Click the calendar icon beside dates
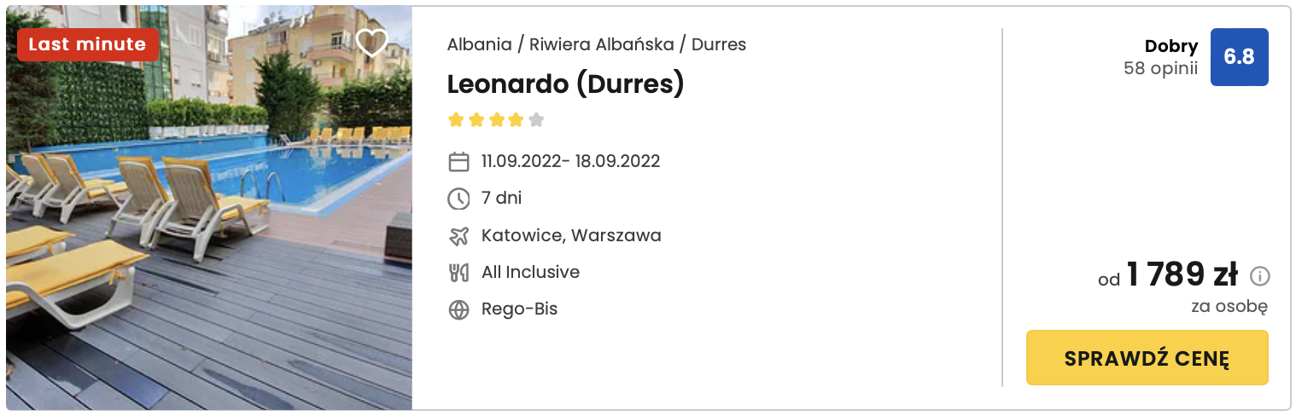Screen dimensions: 1296x416 coord(458,162)
